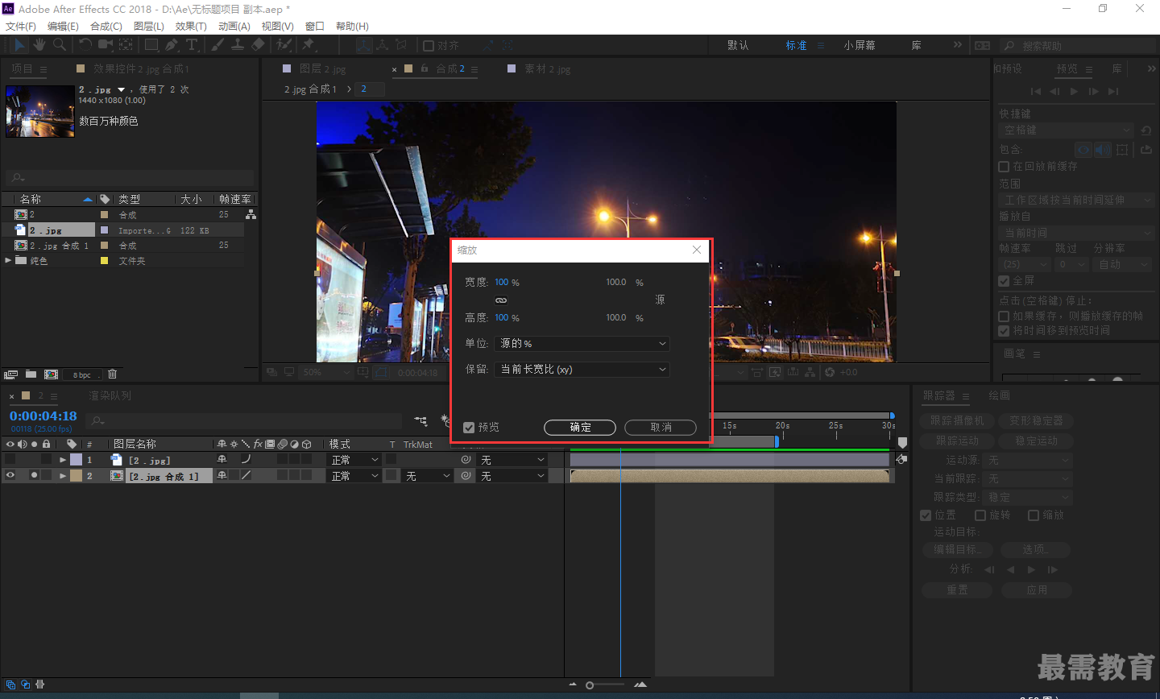Click the 跟踪运动 button
1160x699 pixels.
pyautogui.click(x=957, y=441)
